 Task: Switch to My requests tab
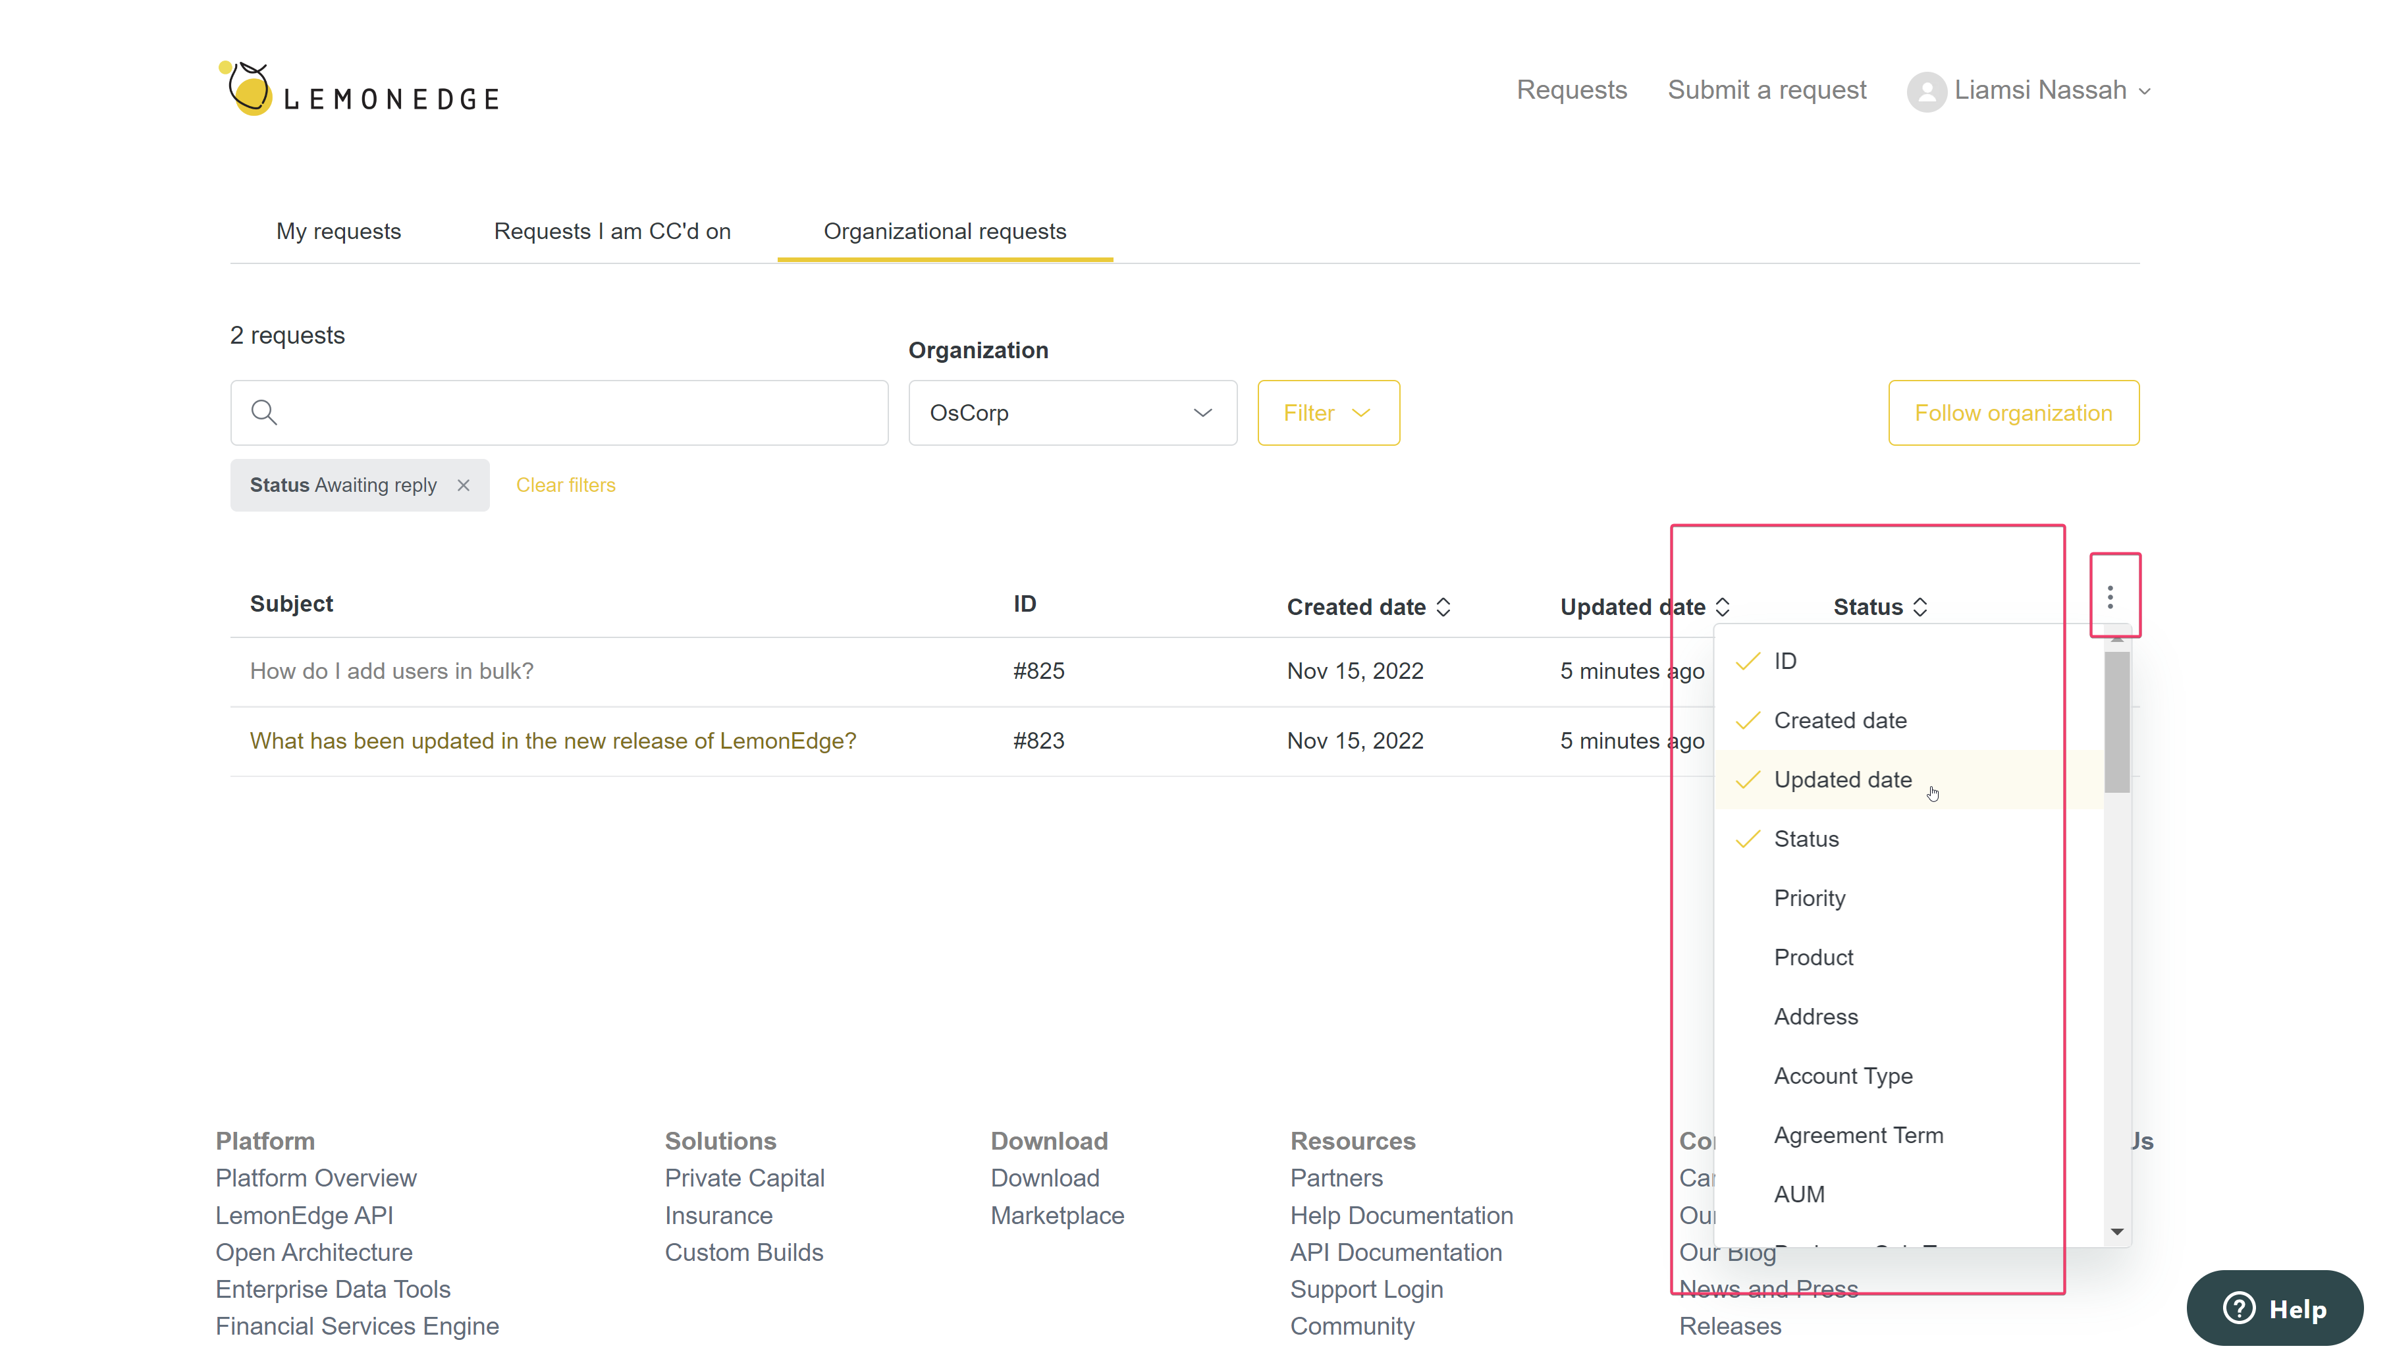point(338,231)
